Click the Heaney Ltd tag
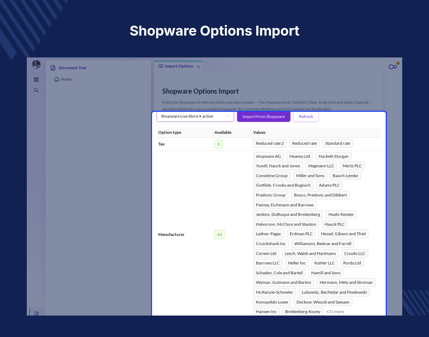429x337 pixels. point(300,156)
